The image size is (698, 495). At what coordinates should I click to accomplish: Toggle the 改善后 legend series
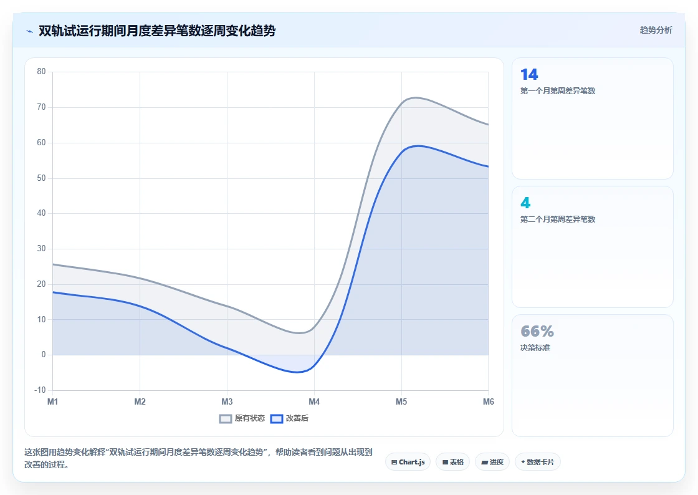[289, 418]
